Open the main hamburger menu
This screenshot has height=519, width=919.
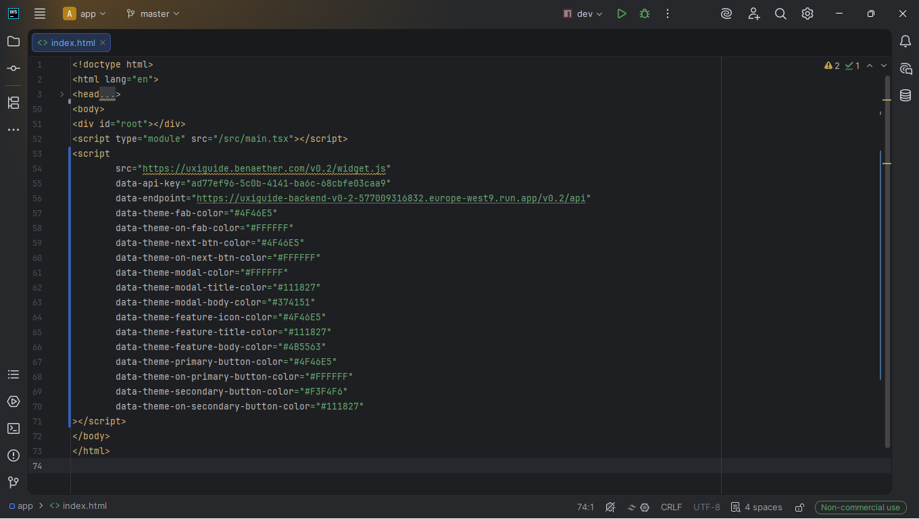[40, 14]
